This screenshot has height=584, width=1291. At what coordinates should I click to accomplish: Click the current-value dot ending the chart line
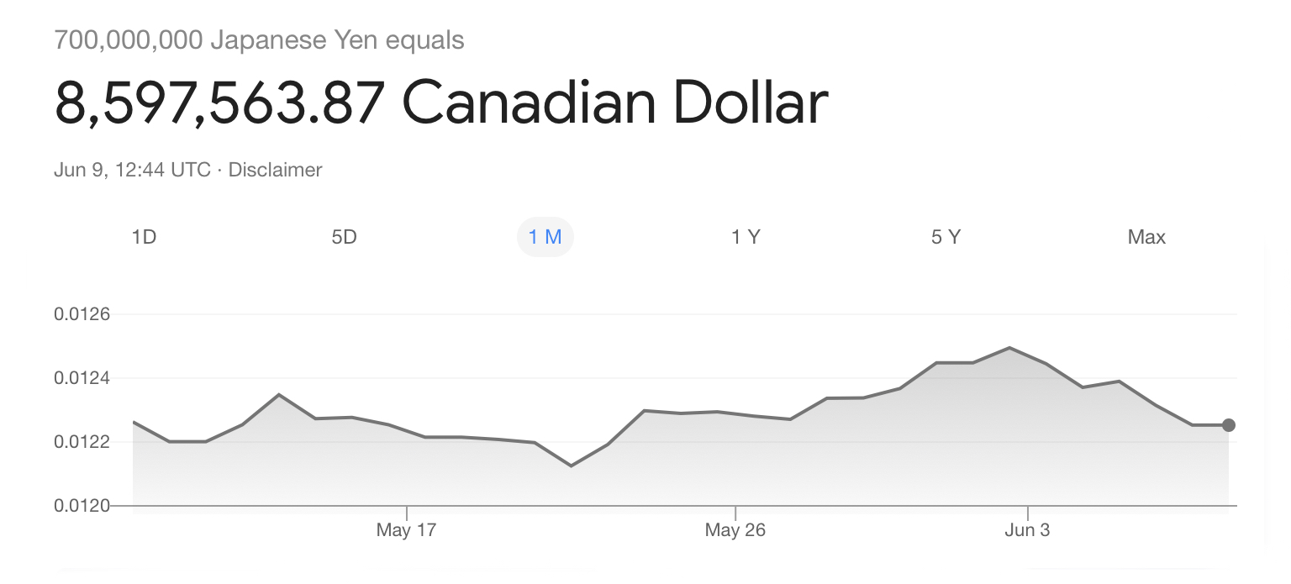pos(1229,425)
